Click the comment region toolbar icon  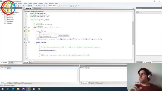[69, 6]
